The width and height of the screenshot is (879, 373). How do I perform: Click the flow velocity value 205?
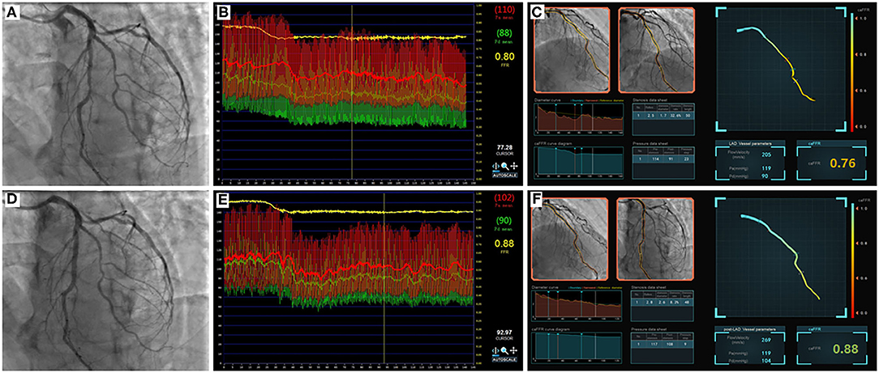pyautogui.click(x=767, y=154)
